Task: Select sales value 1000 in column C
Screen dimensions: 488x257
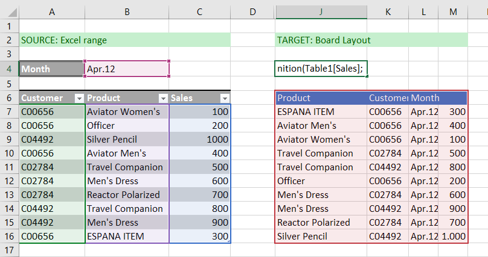Action: tap(199, 140)
